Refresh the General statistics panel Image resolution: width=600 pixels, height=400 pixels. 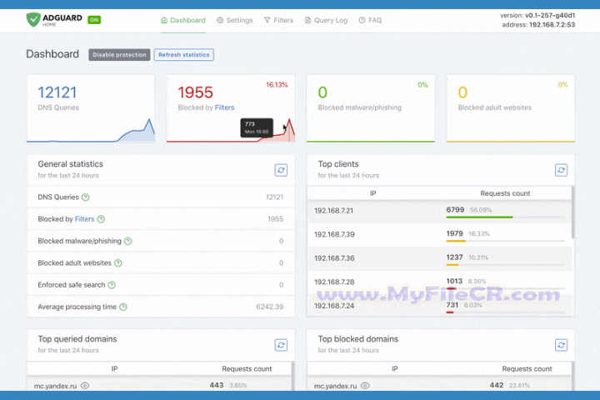(282, 169)
